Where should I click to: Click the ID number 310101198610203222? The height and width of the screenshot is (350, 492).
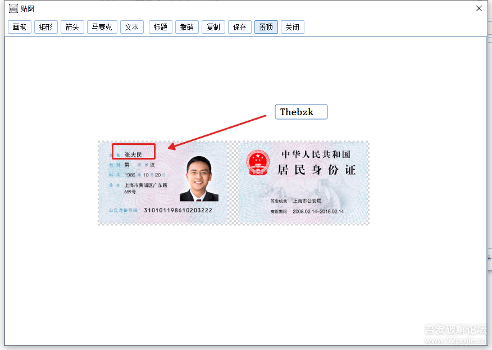[x=178, y=210]
